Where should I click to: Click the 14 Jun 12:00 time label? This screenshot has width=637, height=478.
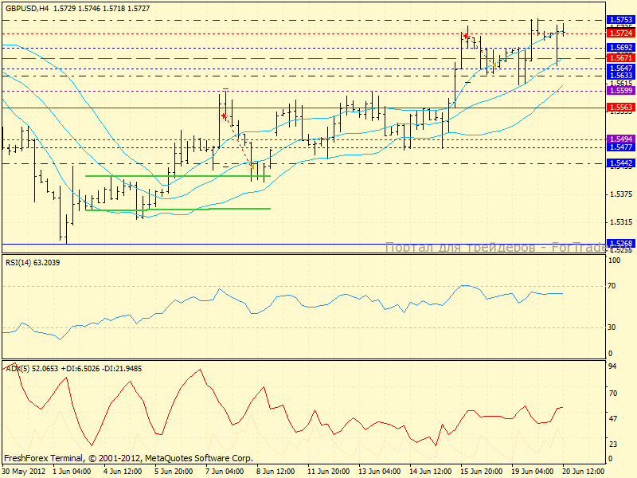(x=430, y=472)
